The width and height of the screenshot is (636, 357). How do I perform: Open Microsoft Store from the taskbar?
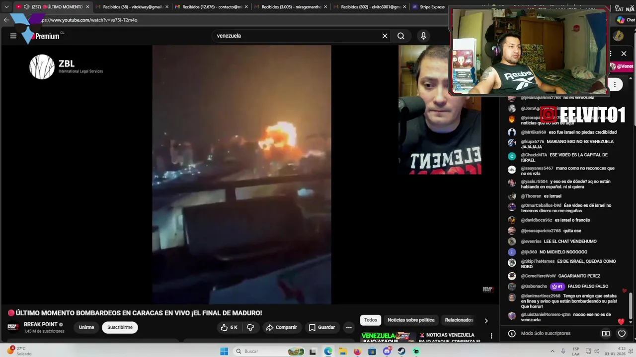[372, 352]
